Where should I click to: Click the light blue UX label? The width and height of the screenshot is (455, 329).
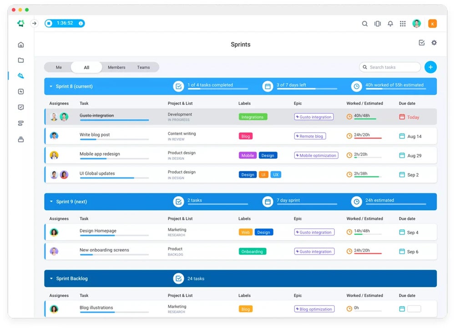[x=276, y=175]
